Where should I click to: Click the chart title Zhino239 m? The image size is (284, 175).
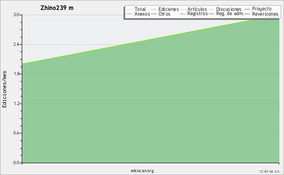(x=57, y=8)
